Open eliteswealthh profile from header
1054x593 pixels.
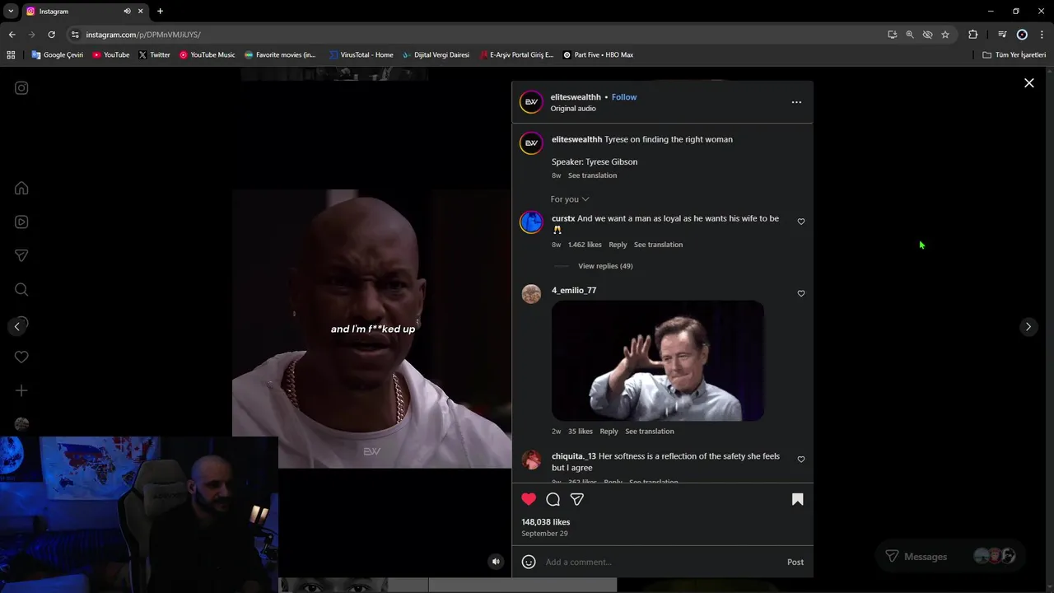pos(576,97)
